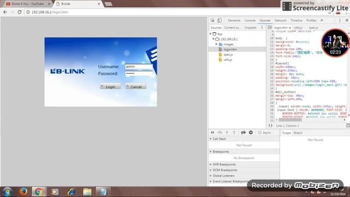The image size is (350, 197).
Task: Toggle the device toolbar icon
Action: (x=219, y=20)
